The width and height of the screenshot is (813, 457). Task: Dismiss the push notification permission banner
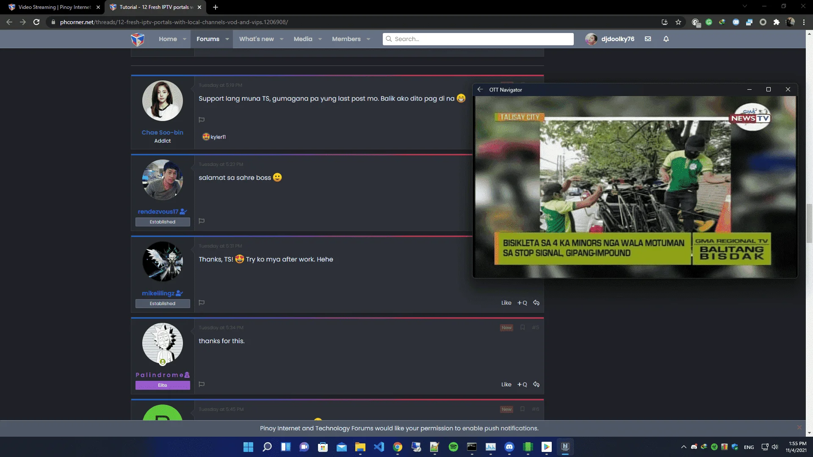799,427
